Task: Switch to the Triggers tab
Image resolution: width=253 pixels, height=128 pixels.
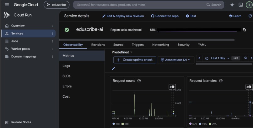Action: (x=138, y=45)
